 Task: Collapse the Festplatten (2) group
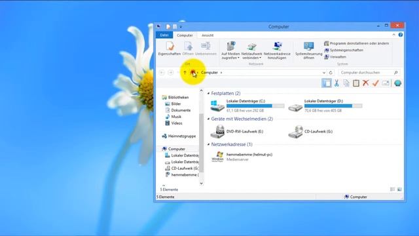(x=208, y=93)
